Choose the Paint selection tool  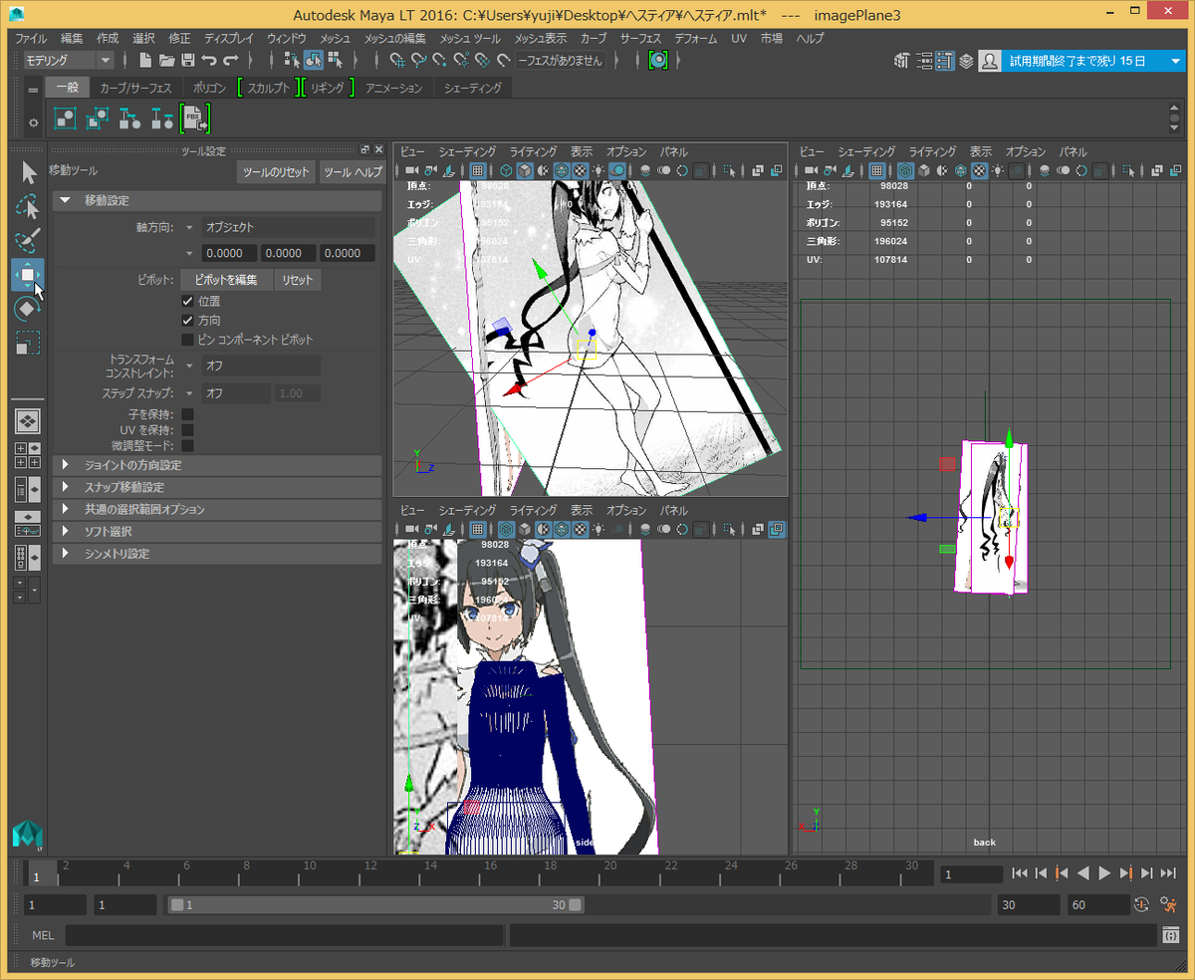[29, 241]
